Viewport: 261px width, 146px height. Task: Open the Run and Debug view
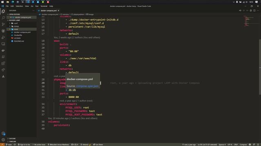tap(3, 37)
